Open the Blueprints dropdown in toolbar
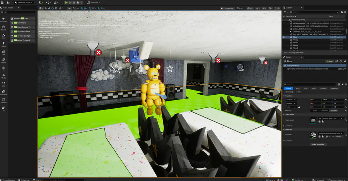Screen dimensions: 348x181 49,2
